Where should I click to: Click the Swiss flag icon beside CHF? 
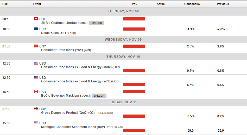[x=36, y=19]
